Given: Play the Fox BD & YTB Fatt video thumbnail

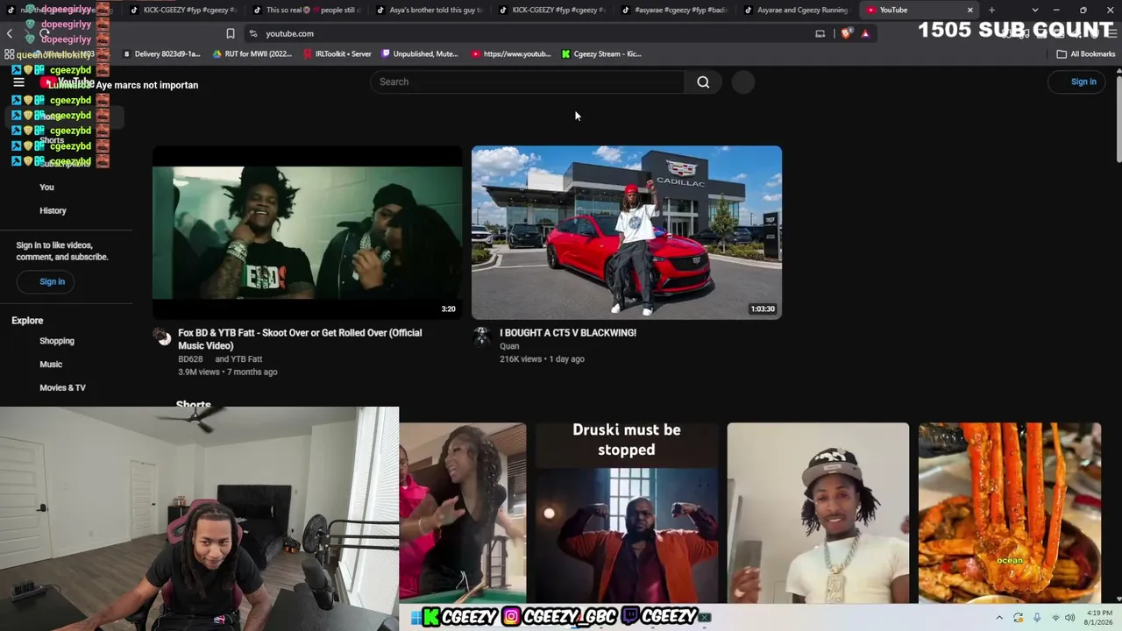Looking at the screenshot, I should (308, 232).
